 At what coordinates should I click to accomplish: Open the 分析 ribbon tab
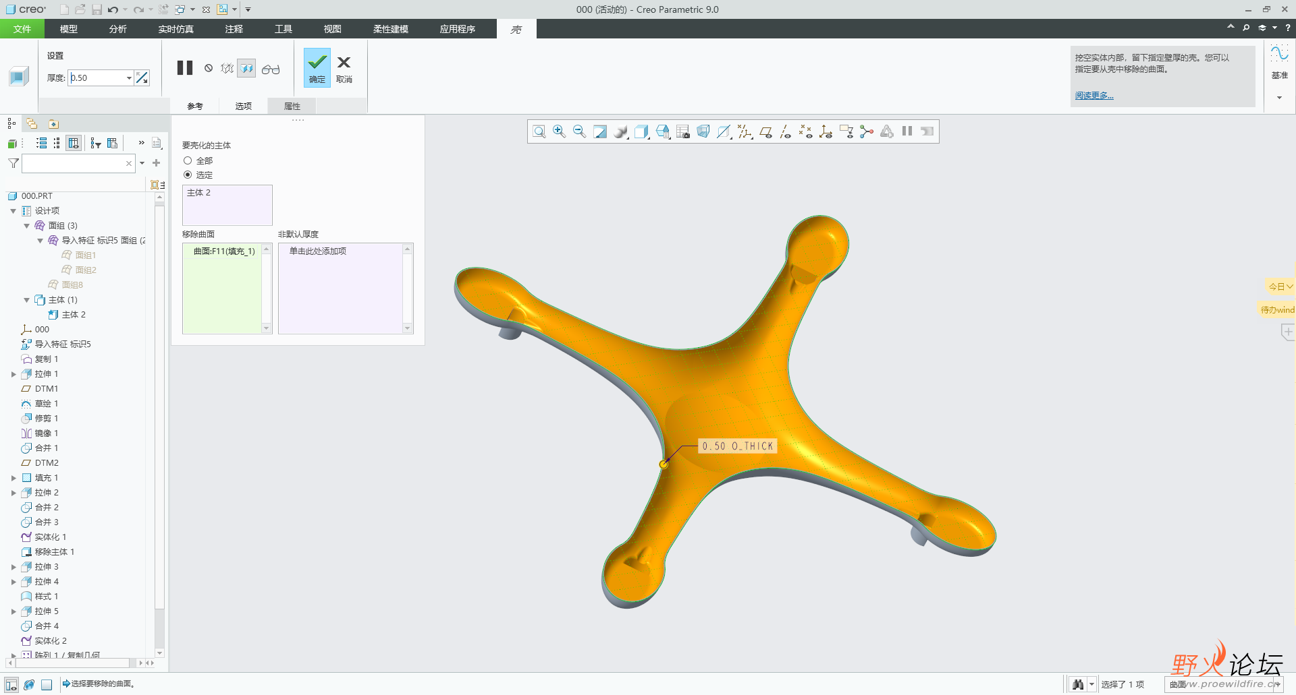[x=117, y=29]
